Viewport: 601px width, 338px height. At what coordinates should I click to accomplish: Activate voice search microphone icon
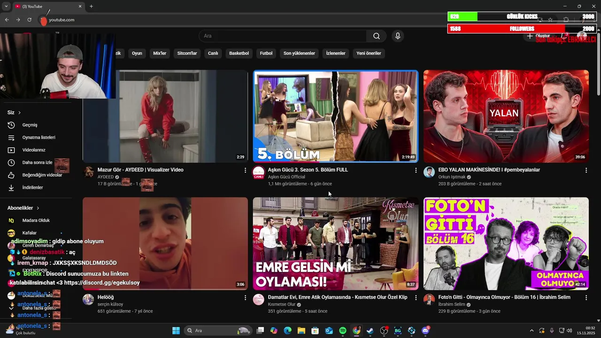pos(398,36)
